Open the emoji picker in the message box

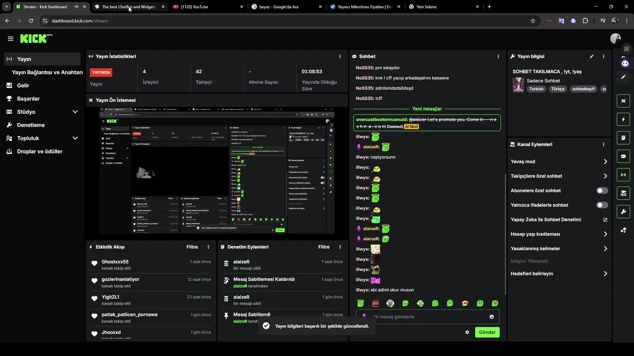point(492,317)
